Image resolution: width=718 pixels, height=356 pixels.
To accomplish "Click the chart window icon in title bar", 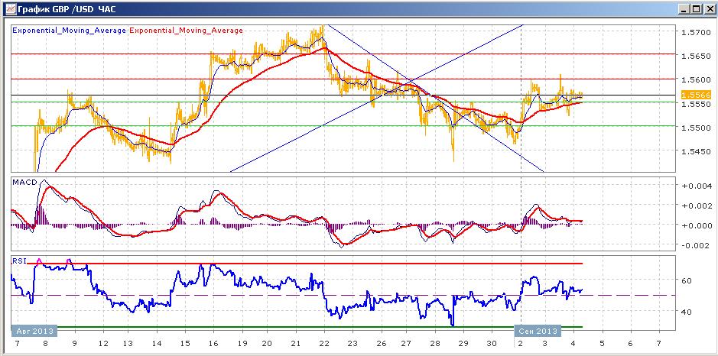I will point(11,8).
